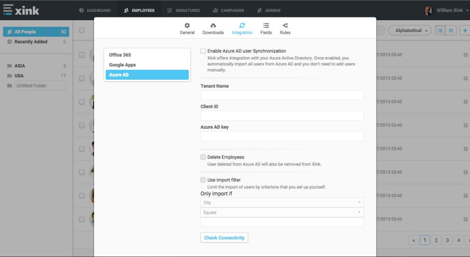The height and width of the screenshot is (257, 470).
Task: Open the gear settings icon in second employee row
Action: (465, 78)
